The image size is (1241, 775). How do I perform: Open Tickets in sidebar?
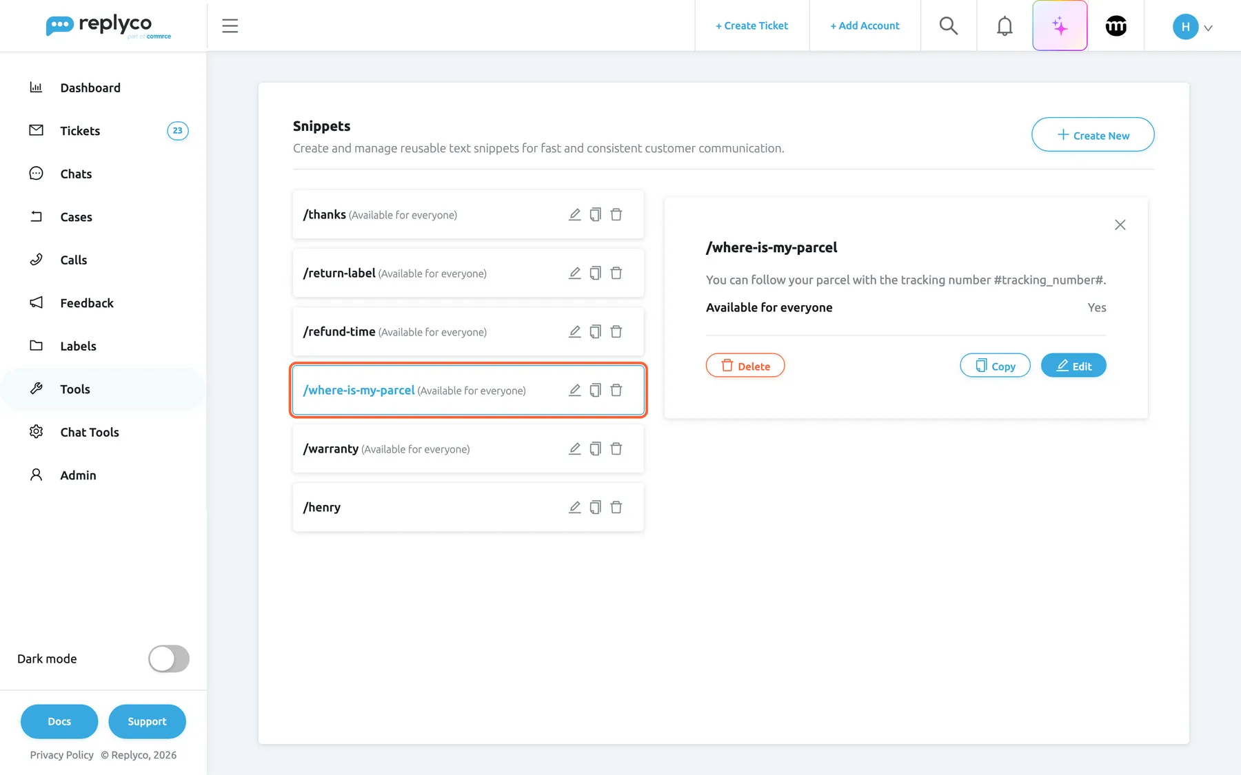[80, 131]
